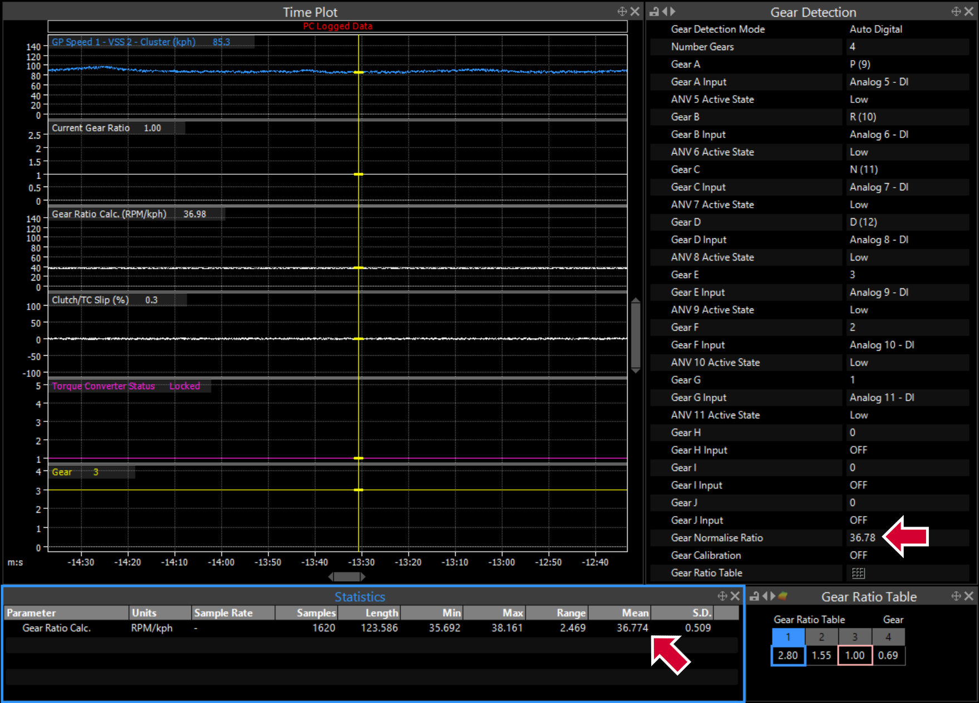
Task: Click the move handle icon of Statistics panel
Action: 722,596
